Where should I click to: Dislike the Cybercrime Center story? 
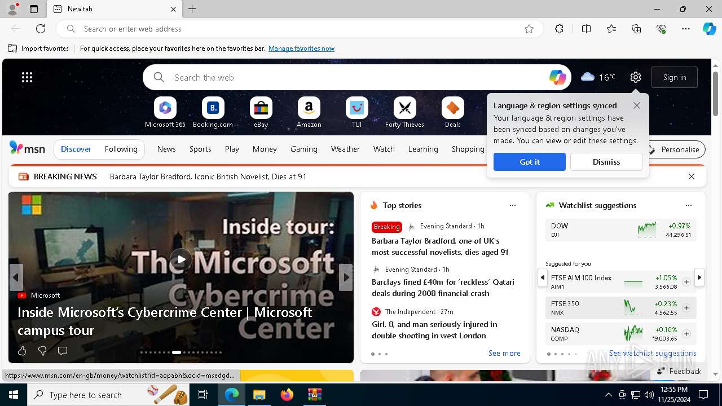point(42,351)
